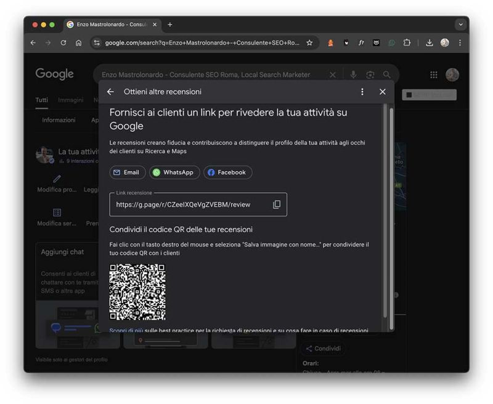Screen dimensions: 493x404
Task: Open the dialog's three-dot overflow menu
Action: click(x=362, y=91)
